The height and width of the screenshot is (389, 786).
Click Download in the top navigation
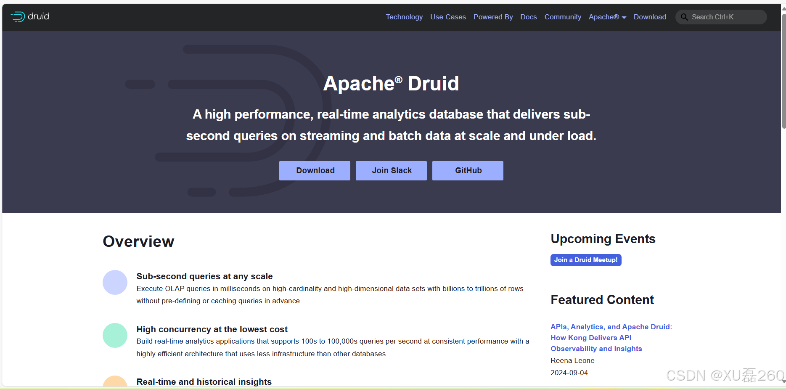tap(650, 17)
